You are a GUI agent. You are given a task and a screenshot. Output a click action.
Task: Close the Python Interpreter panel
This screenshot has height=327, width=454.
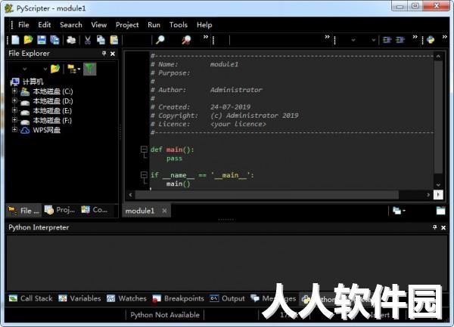tap(443, 227)
